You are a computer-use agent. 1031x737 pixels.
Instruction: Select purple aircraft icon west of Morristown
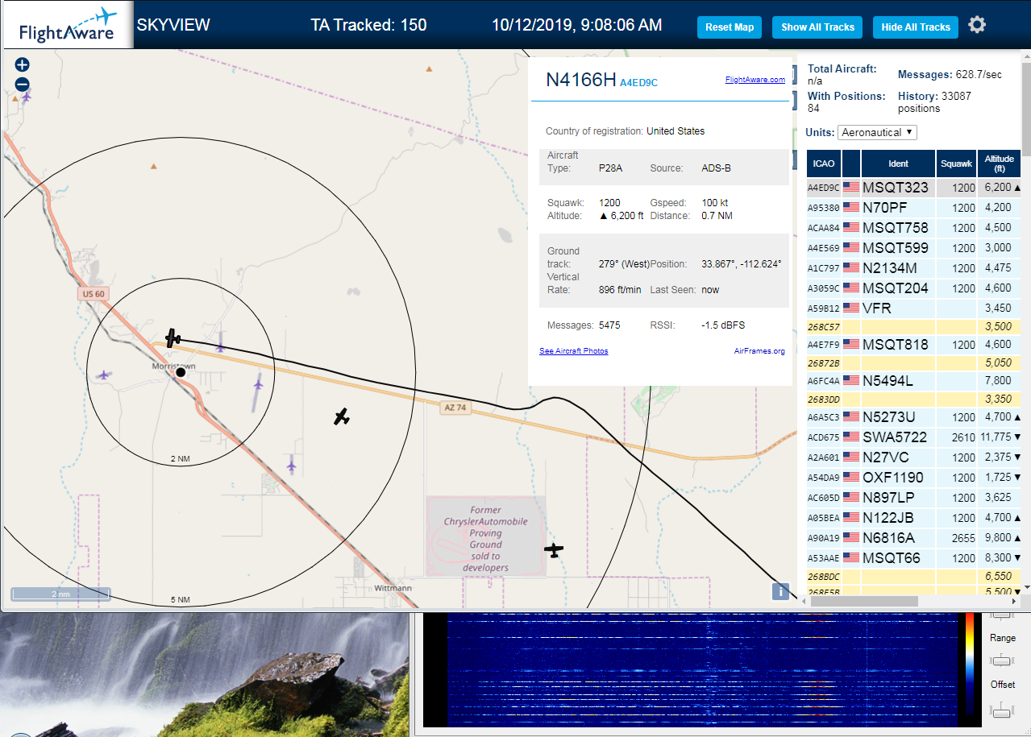coord(103,375)
